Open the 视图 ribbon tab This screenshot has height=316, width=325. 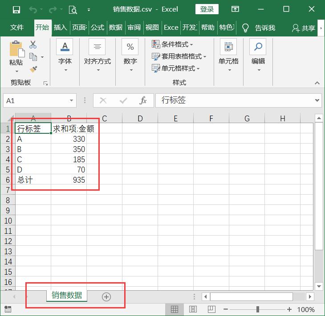click(x=152, y=28)
